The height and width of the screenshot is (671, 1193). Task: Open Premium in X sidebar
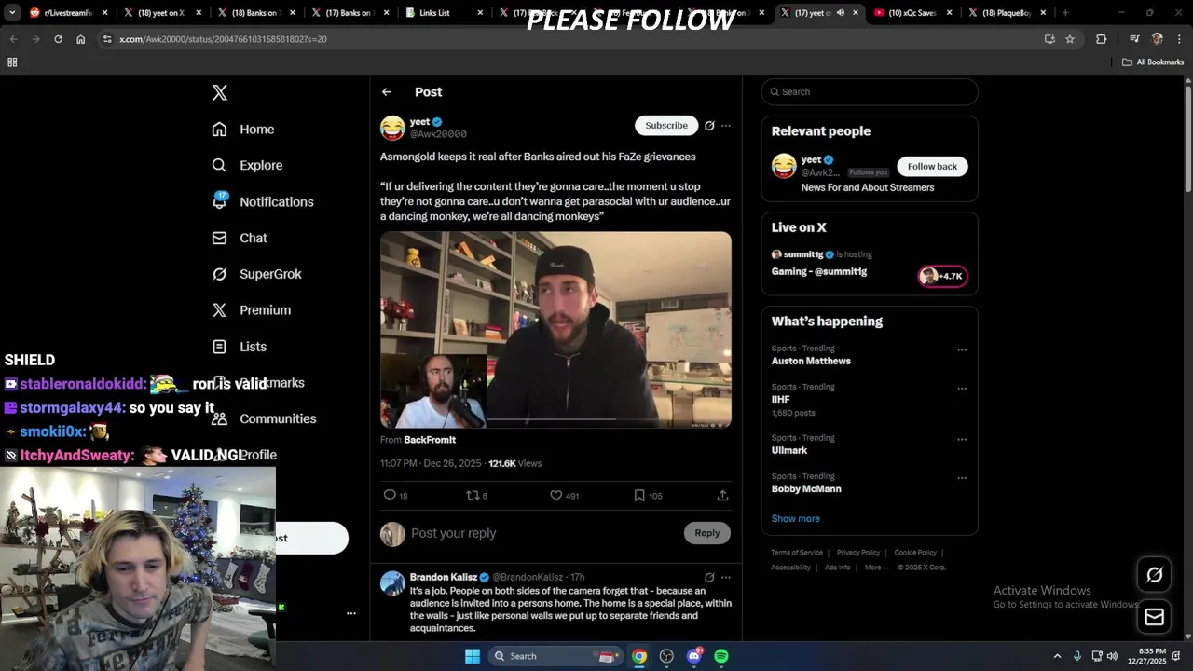pos(251,310)
